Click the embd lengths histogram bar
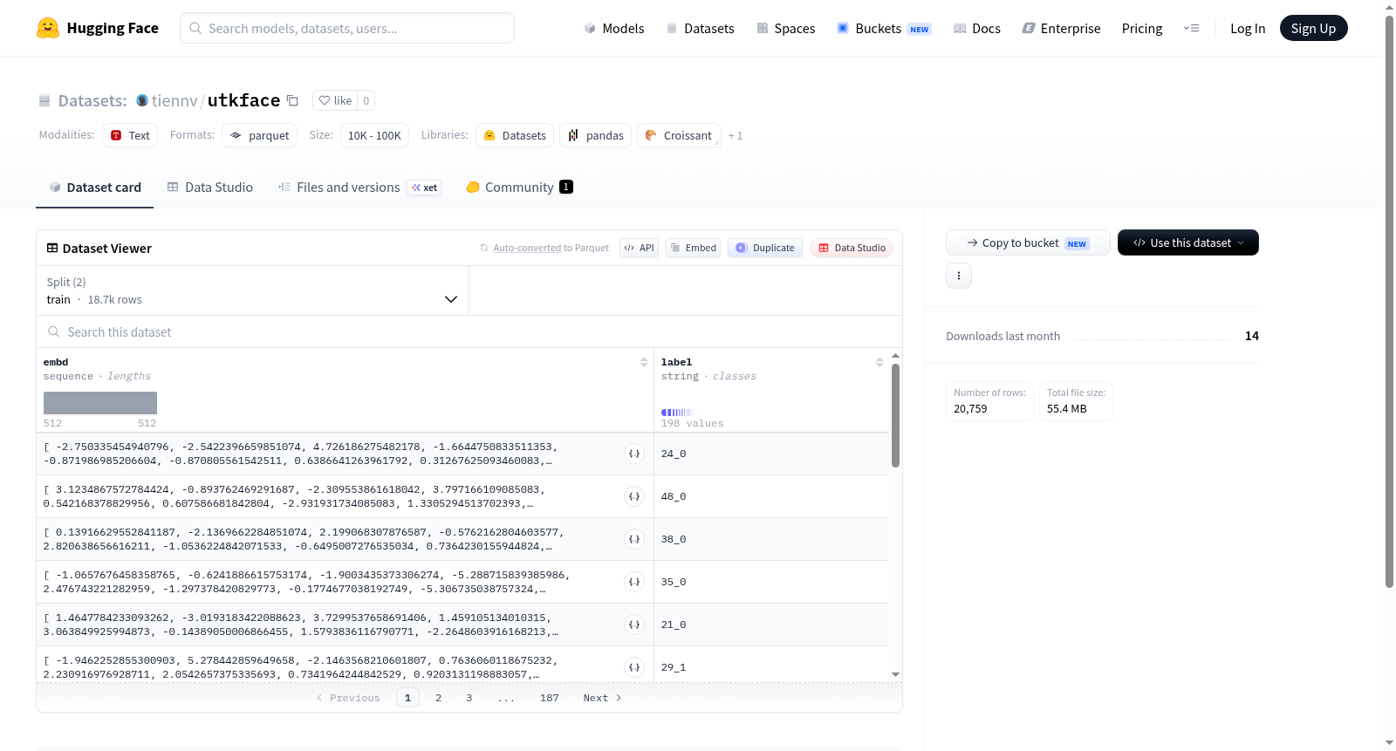 [100, 403]
